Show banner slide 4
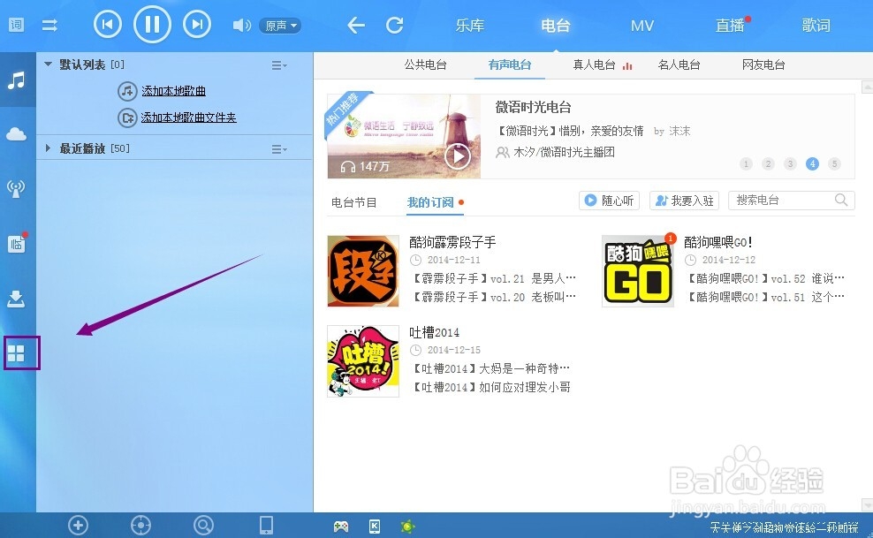873x538 pixels. (812, 163)
